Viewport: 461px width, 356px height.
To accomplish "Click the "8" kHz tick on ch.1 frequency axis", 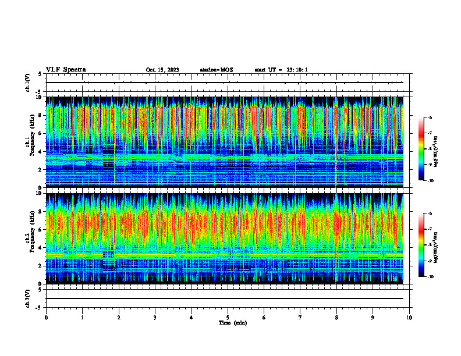I will click(41, 115).
